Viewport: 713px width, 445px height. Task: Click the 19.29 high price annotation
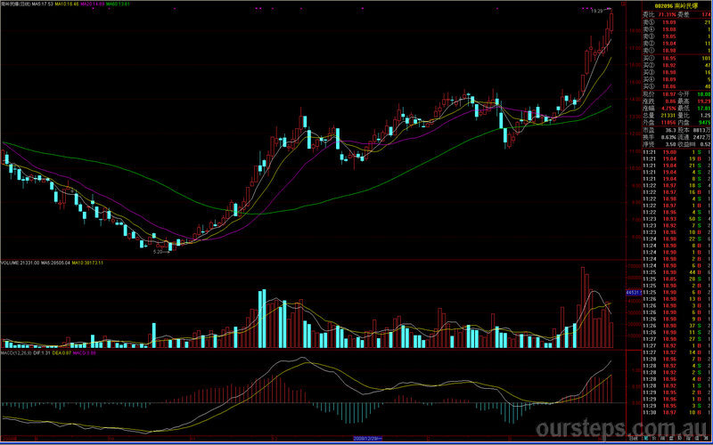596,11
